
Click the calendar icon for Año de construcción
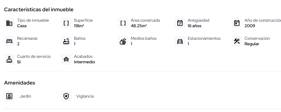tap(237, 23)
